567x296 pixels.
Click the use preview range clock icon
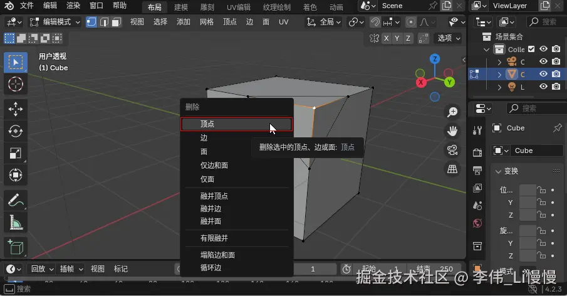click(346, 269)
